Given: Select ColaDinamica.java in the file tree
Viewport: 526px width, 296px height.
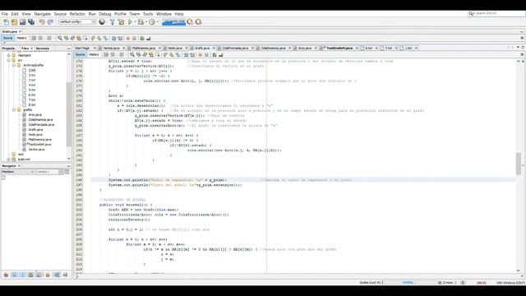Looking at the screenshot, I should [40, 119].
